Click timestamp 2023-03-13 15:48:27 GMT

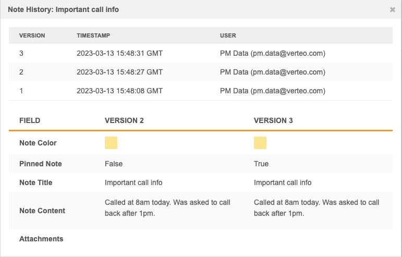click(x=119, y=72)
